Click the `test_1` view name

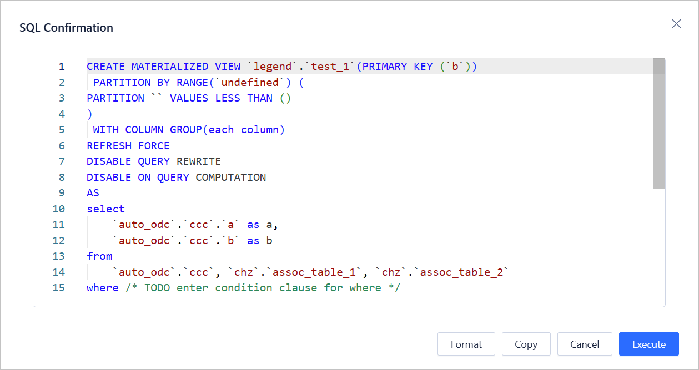pyautogui.click(x=330, y=67)
